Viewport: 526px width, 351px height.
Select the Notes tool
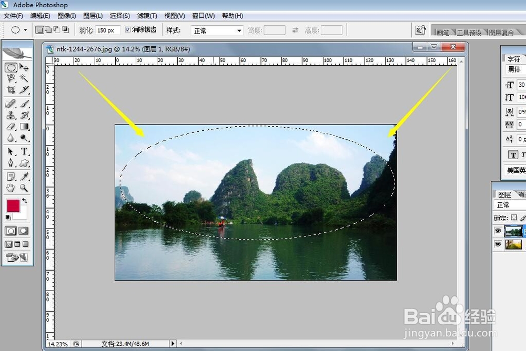click(11, 177)
